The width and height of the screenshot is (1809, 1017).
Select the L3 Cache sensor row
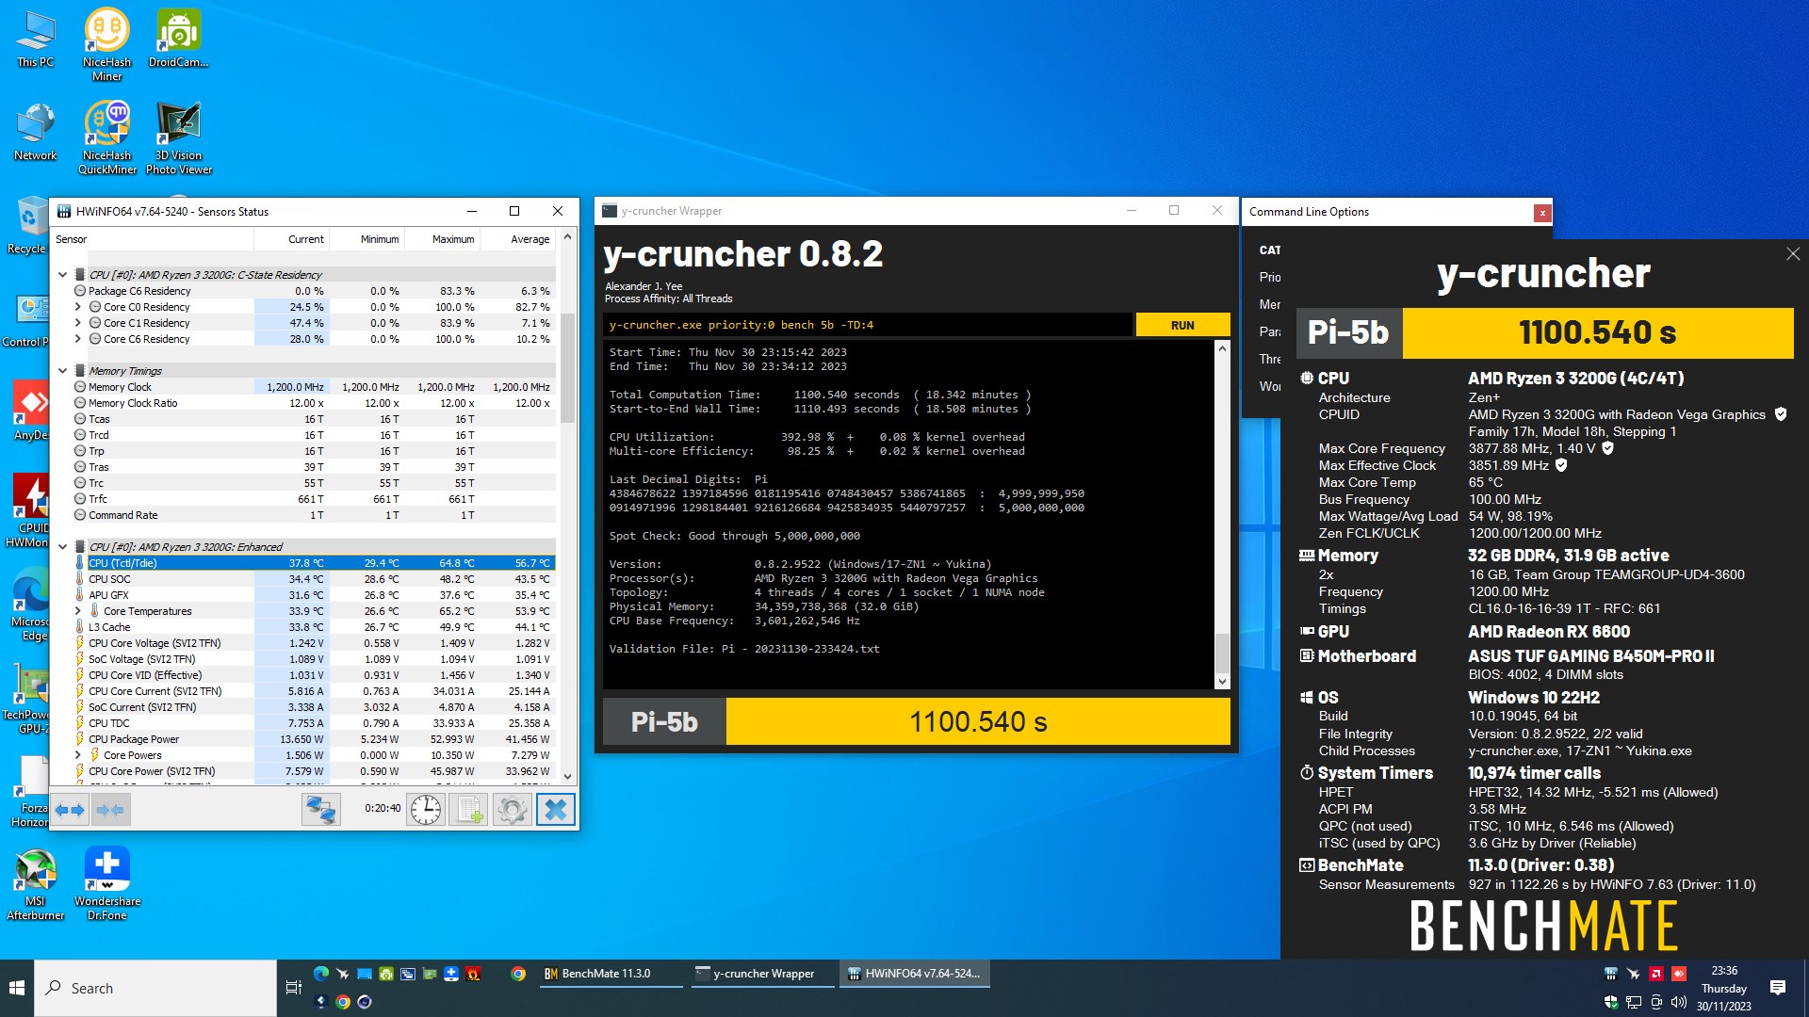[x=314, y=627]
